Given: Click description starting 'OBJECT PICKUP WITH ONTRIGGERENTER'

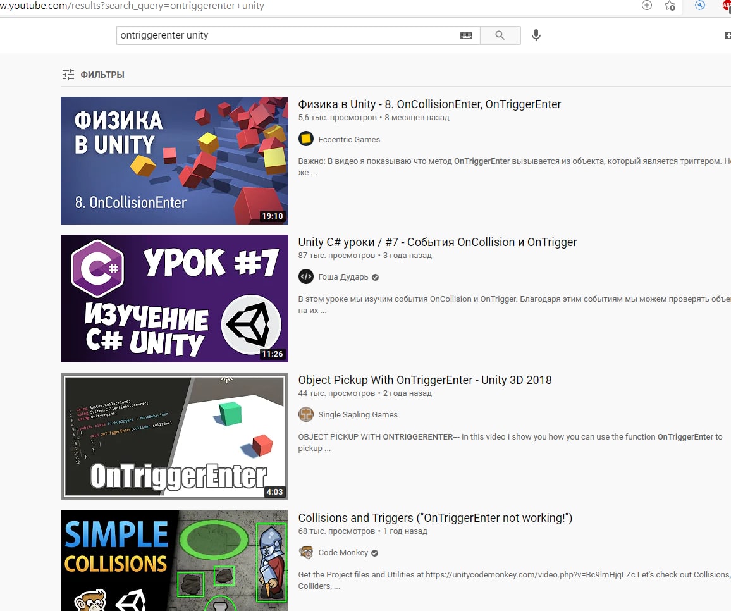Looking at the screenshot, I should [510, 442].
